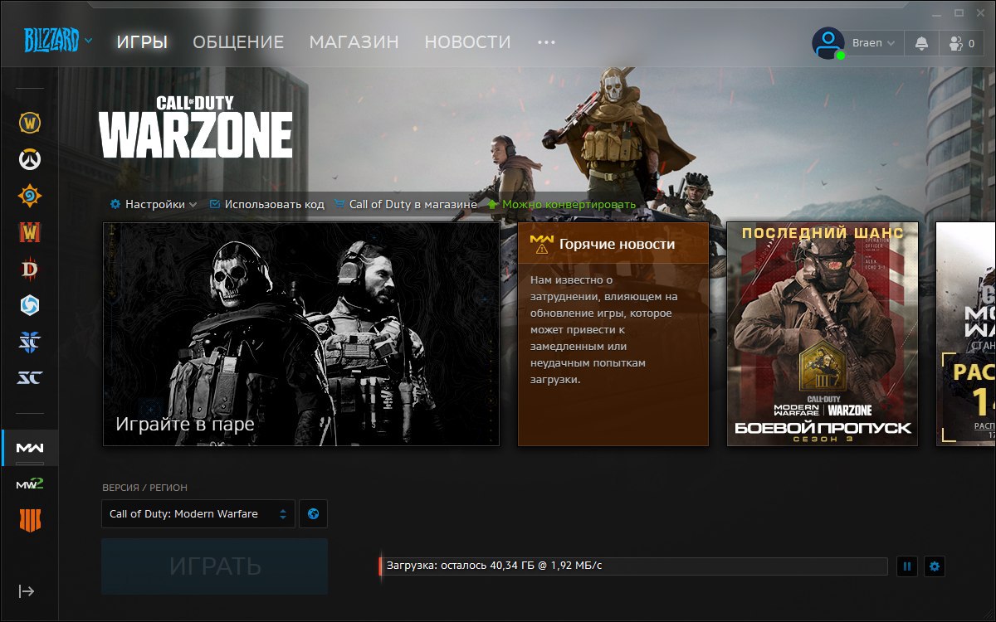
Task: Switch to the ОБЩЕНИЕ tab
Action: point(238,41)
